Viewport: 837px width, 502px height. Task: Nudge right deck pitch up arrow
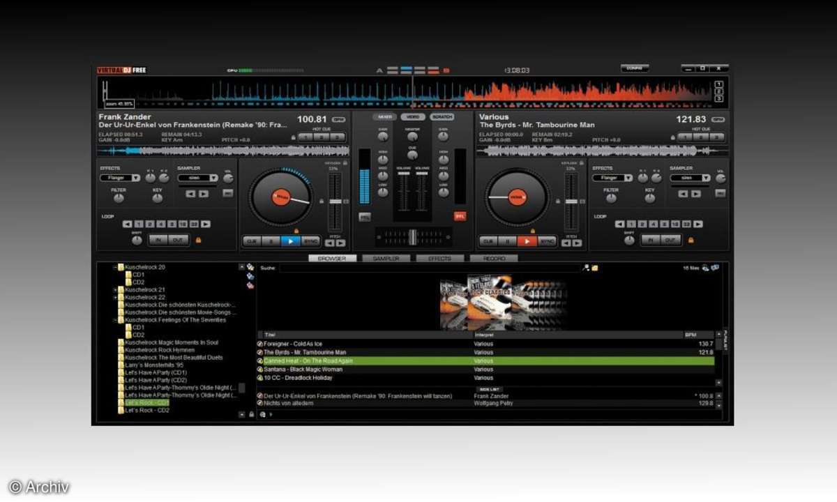coord(578,243)
